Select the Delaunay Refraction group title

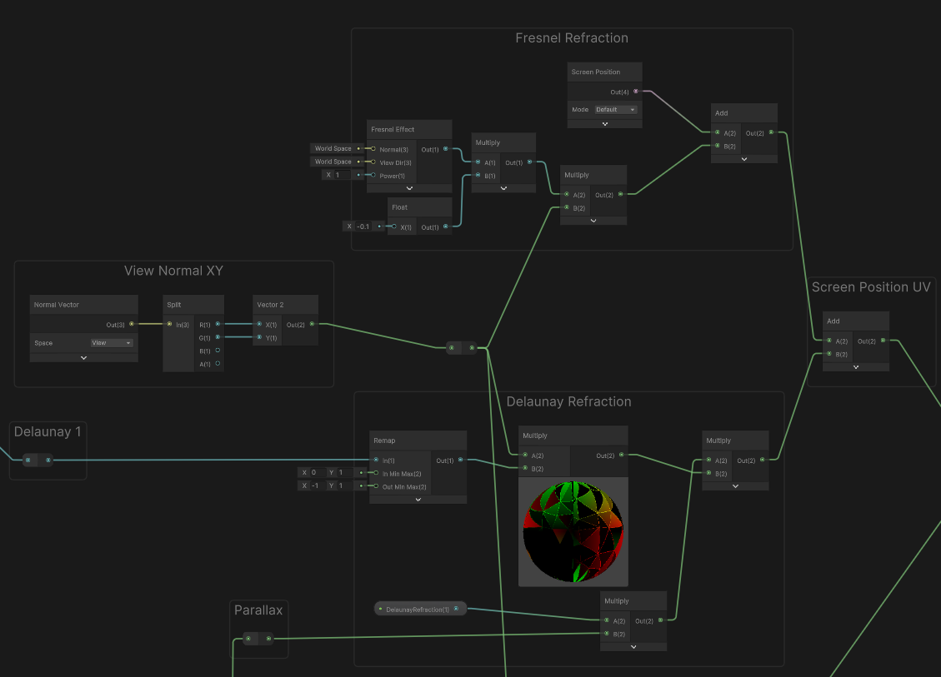coord(568,401)
